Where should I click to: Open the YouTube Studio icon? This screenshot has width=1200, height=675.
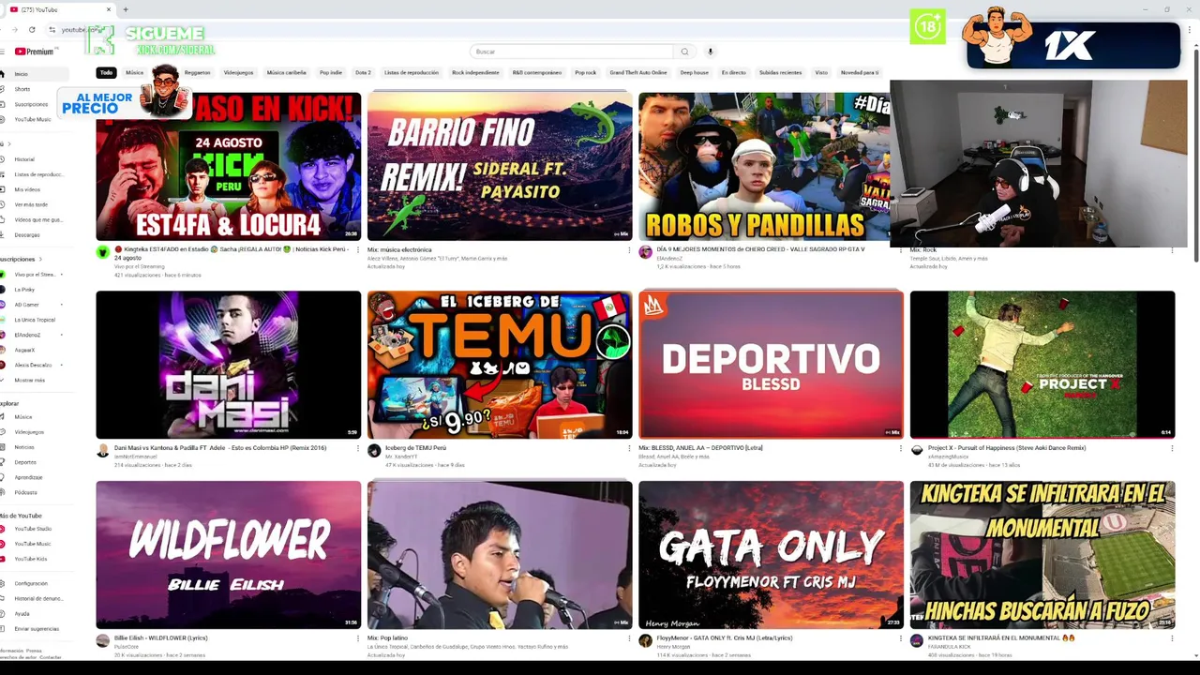pos(3,529)
